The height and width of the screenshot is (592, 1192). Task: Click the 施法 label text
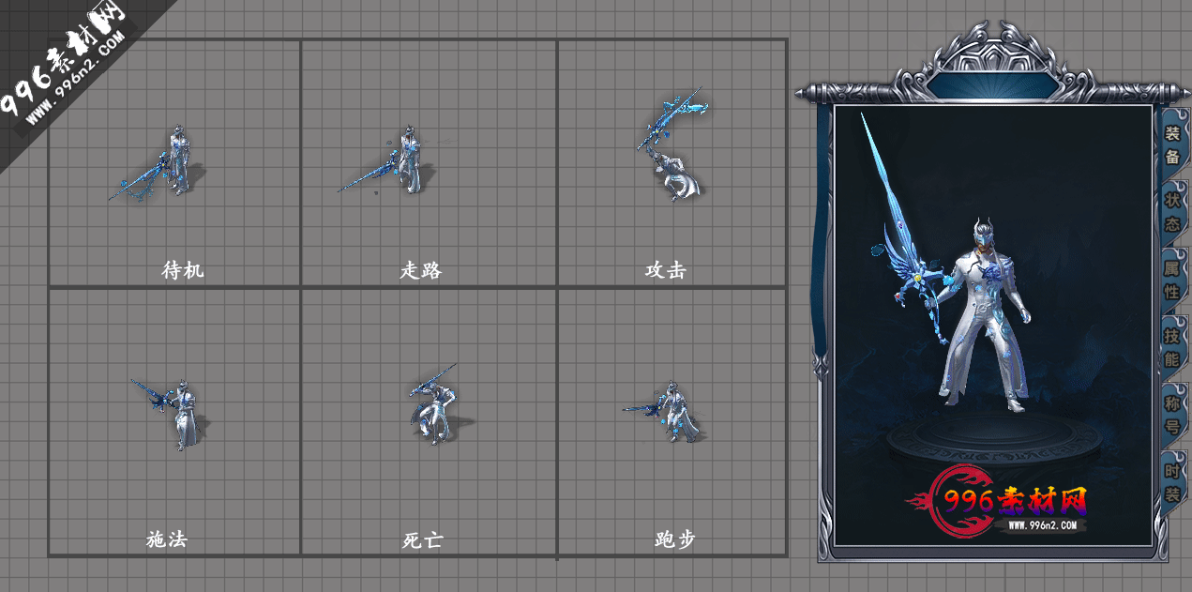pyautogui.click(x=167, y=540)
